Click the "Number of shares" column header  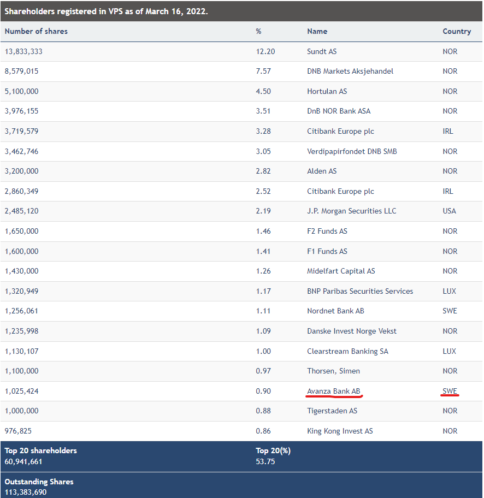(x=36, y=31)
